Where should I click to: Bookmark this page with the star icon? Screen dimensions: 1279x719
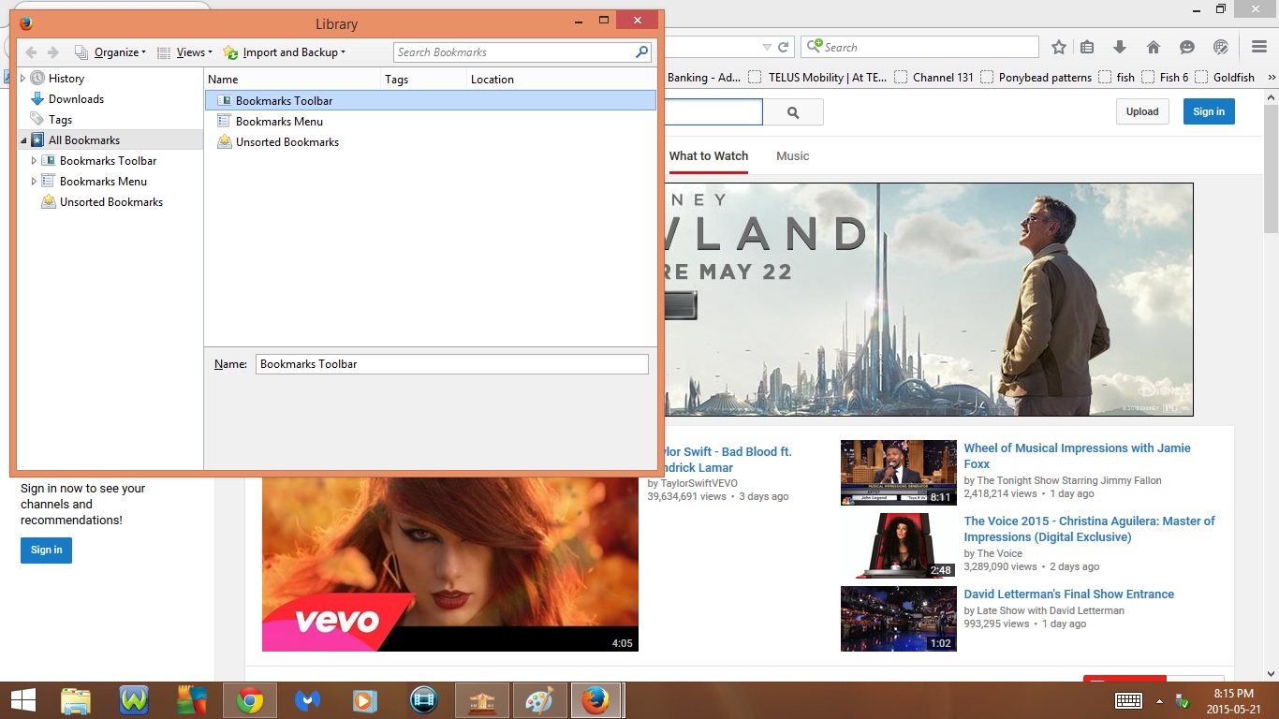(1059, 47)
